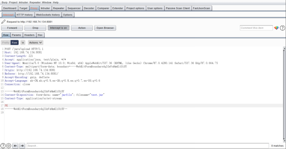286x149 pixels.
Task: Open the FastJsonScan tab
Action: [202, 8]
